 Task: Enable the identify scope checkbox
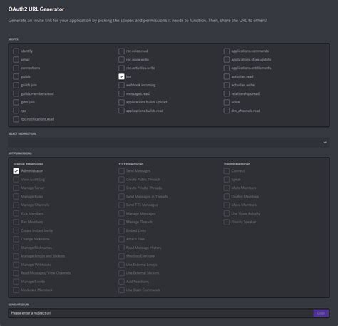16,51
